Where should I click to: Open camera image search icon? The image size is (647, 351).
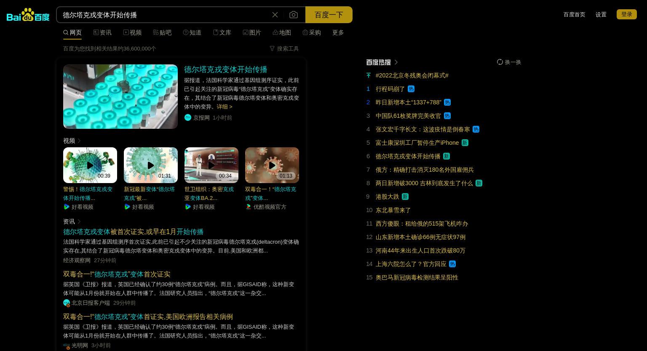[x=294, y=15]
